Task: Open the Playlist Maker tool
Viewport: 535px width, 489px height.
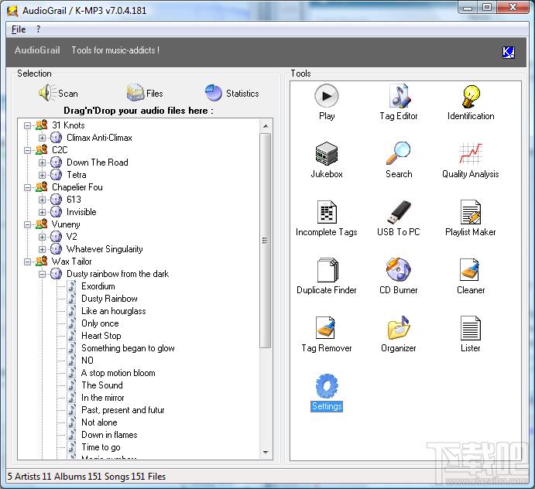Action: tap(471, 218)
